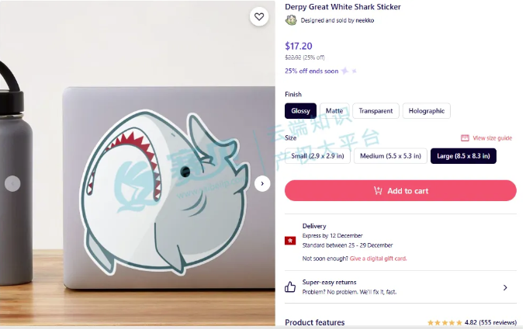Select the Matte finish option

coord(334,111)
